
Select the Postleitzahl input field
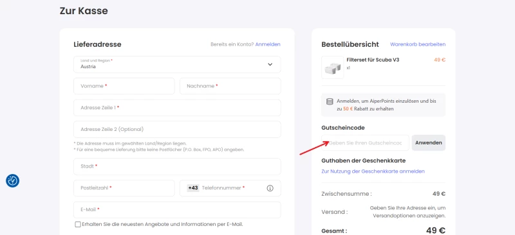124,188
